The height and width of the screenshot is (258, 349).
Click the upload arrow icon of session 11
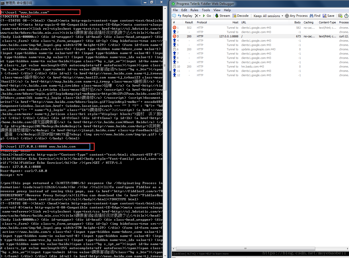point(174,71)
